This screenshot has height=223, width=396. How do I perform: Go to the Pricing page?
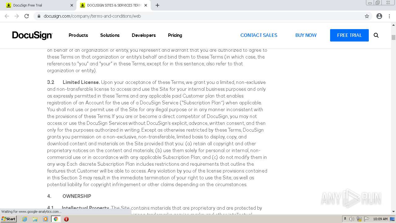click(175, 35)
